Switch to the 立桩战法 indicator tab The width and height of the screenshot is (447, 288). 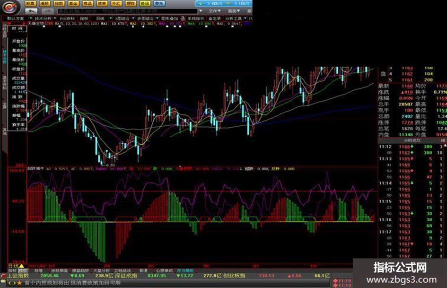pyautogui.click(x=123, y=271)
